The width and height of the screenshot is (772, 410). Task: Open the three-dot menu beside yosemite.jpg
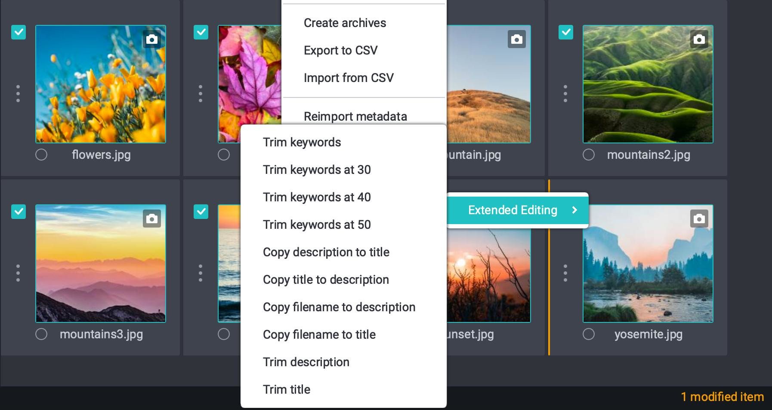coord(565,272)
